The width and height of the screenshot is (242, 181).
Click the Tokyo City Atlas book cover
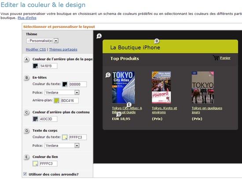click(124, 87)
